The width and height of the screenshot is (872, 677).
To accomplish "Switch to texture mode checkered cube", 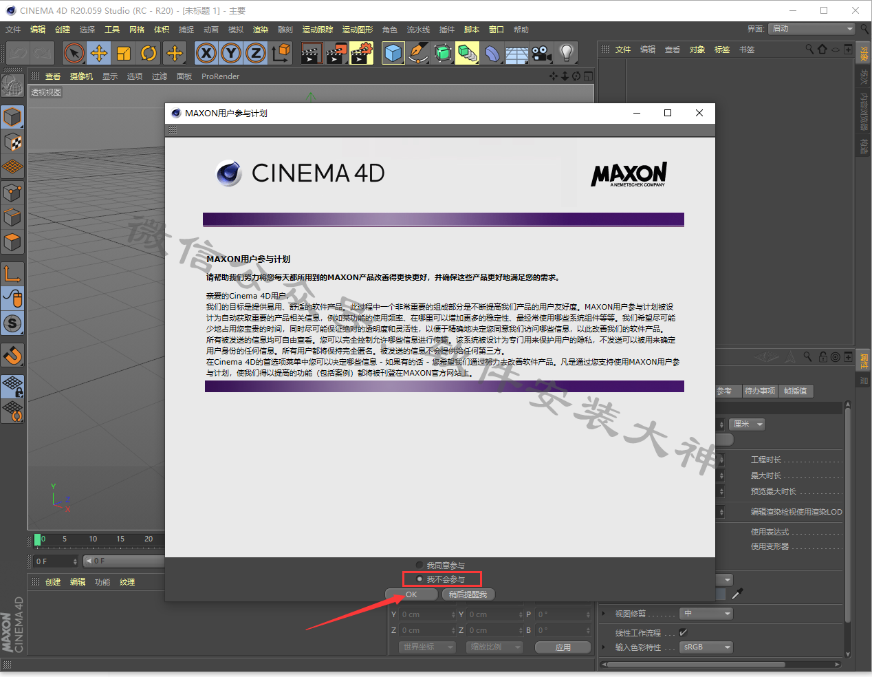I will pos(12,142).
